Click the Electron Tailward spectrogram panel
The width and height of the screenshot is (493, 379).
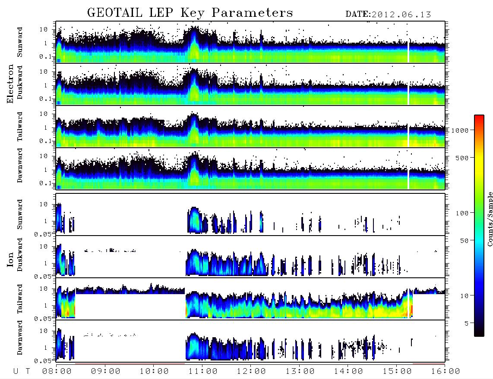point(250,127)
